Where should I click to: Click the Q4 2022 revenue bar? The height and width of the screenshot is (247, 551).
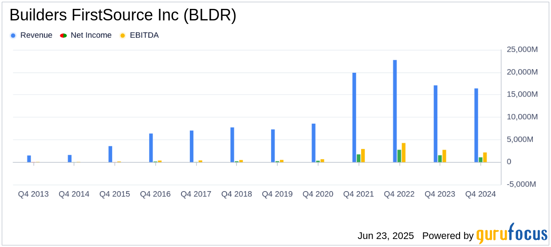395,111
